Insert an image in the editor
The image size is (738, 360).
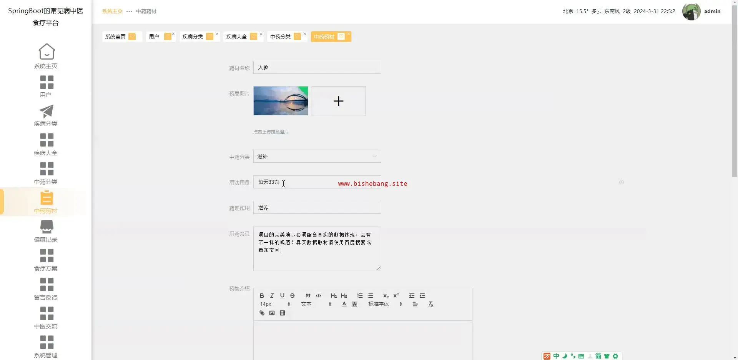[x=272, y=313]
